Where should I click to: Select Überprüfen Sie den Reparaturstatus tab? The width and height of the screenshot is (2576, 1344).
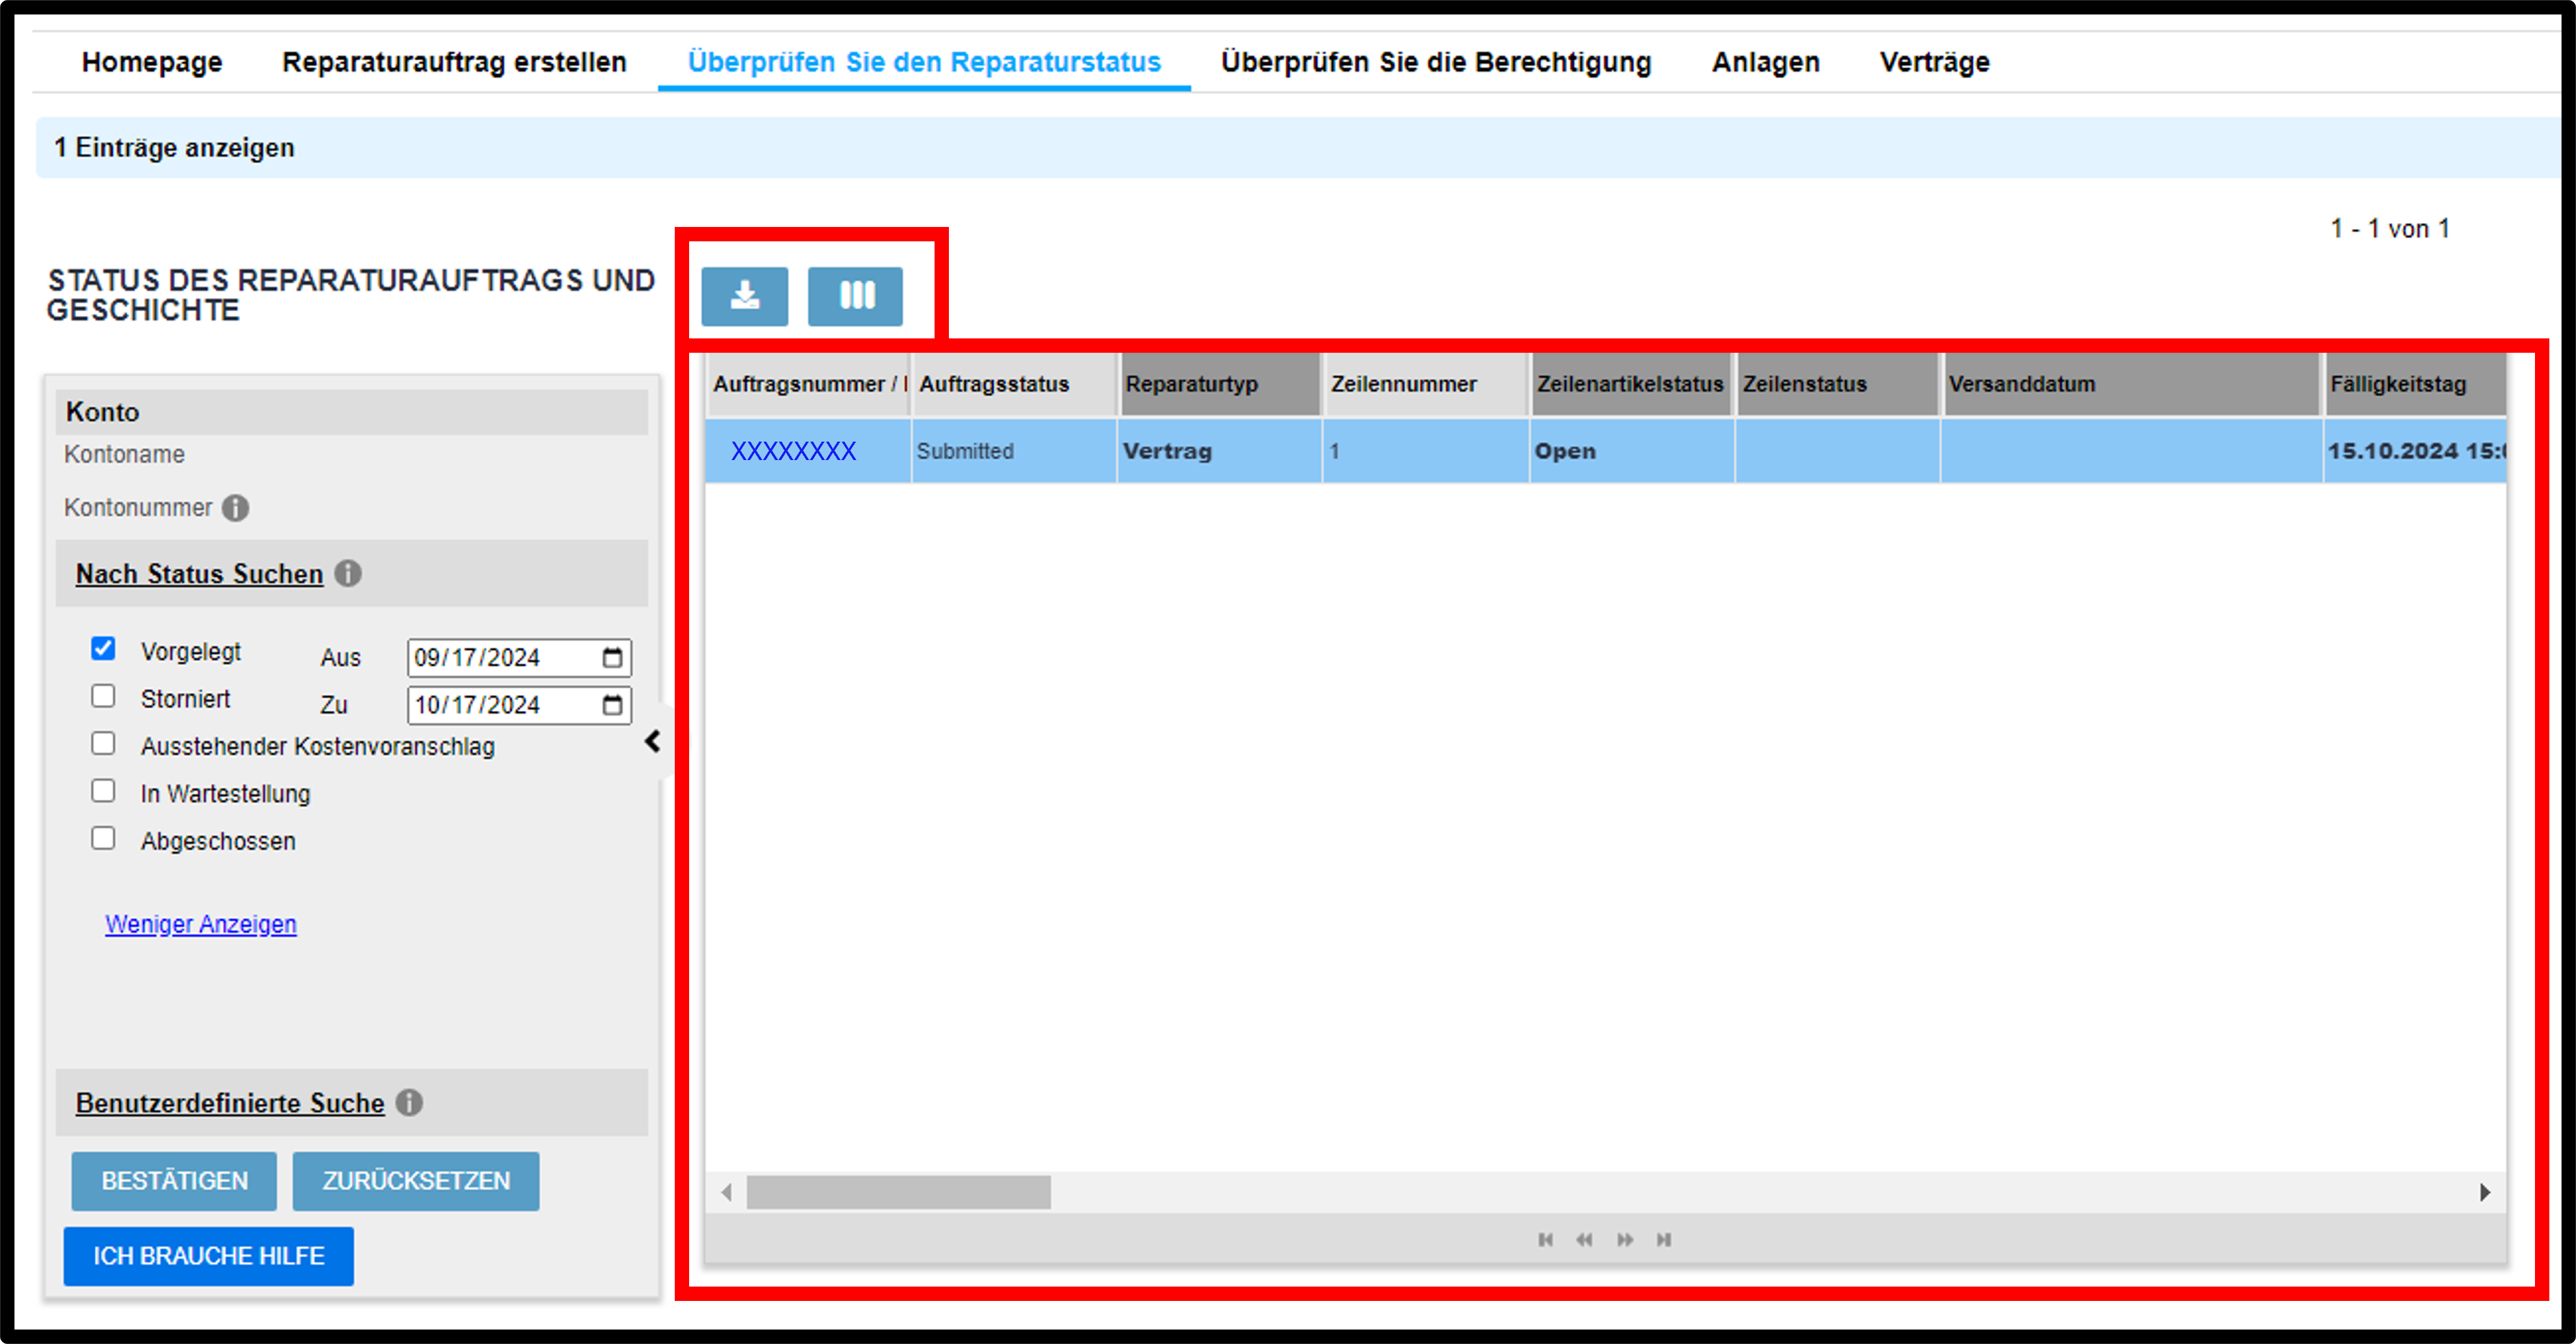pos(924,62)
